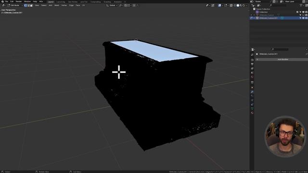308x173 pixels.
Task: Open Global transform orientation dropdown
Action: coord(112,5)
